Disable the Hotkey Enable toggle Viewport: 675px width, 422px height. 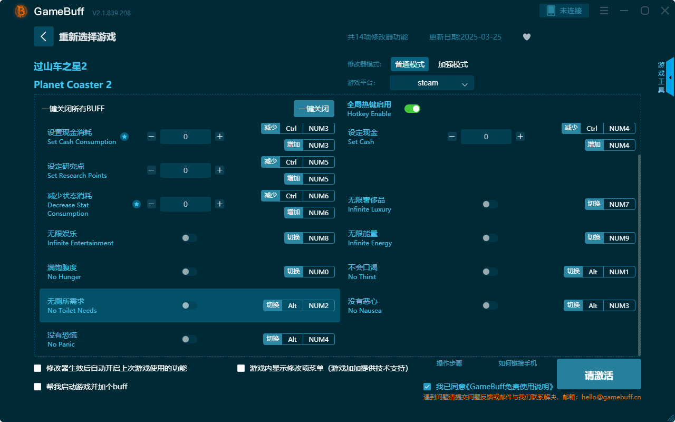point(412,108)
